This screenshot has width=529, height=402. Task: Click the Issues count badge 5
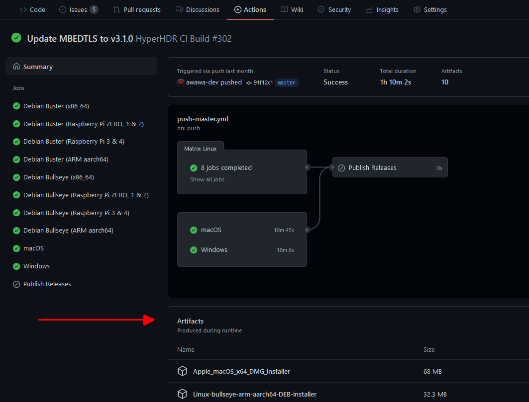(x=94, y=9)
